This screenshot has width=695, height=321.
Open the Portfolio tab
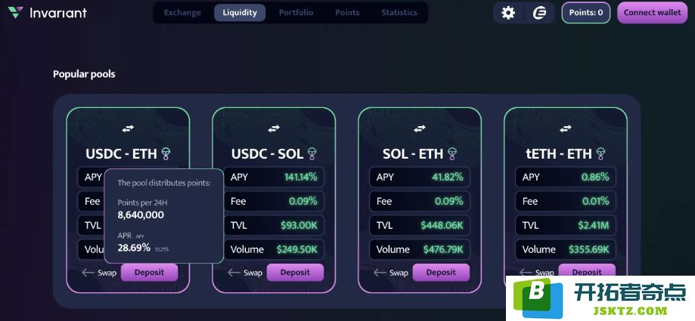[296, 12]
